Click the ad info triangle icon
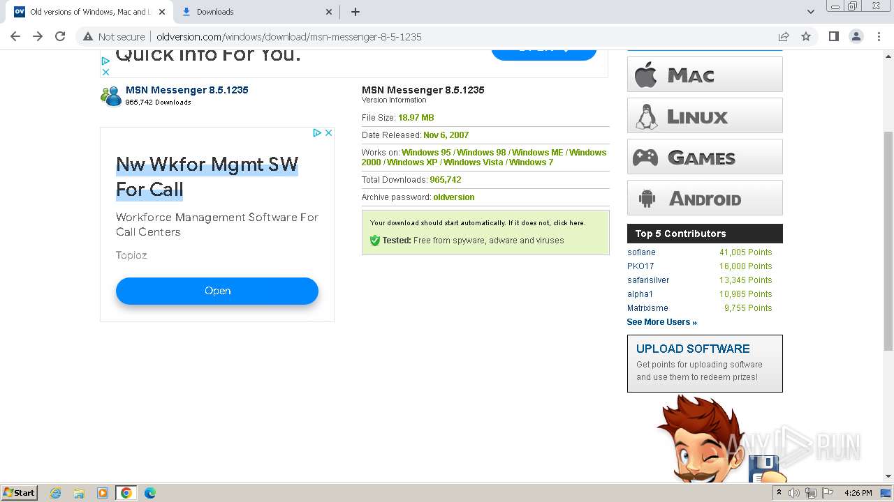894x502 pixels. pos(316,132)
